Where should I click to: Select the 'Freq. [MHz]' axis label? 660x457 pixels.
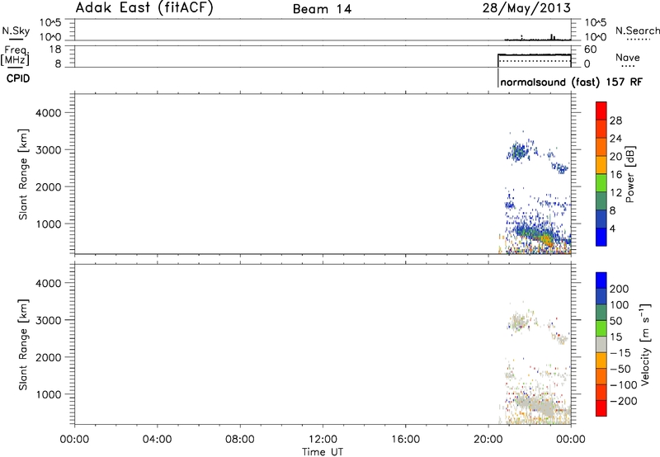pyautogui.click(x=15, y=55)
